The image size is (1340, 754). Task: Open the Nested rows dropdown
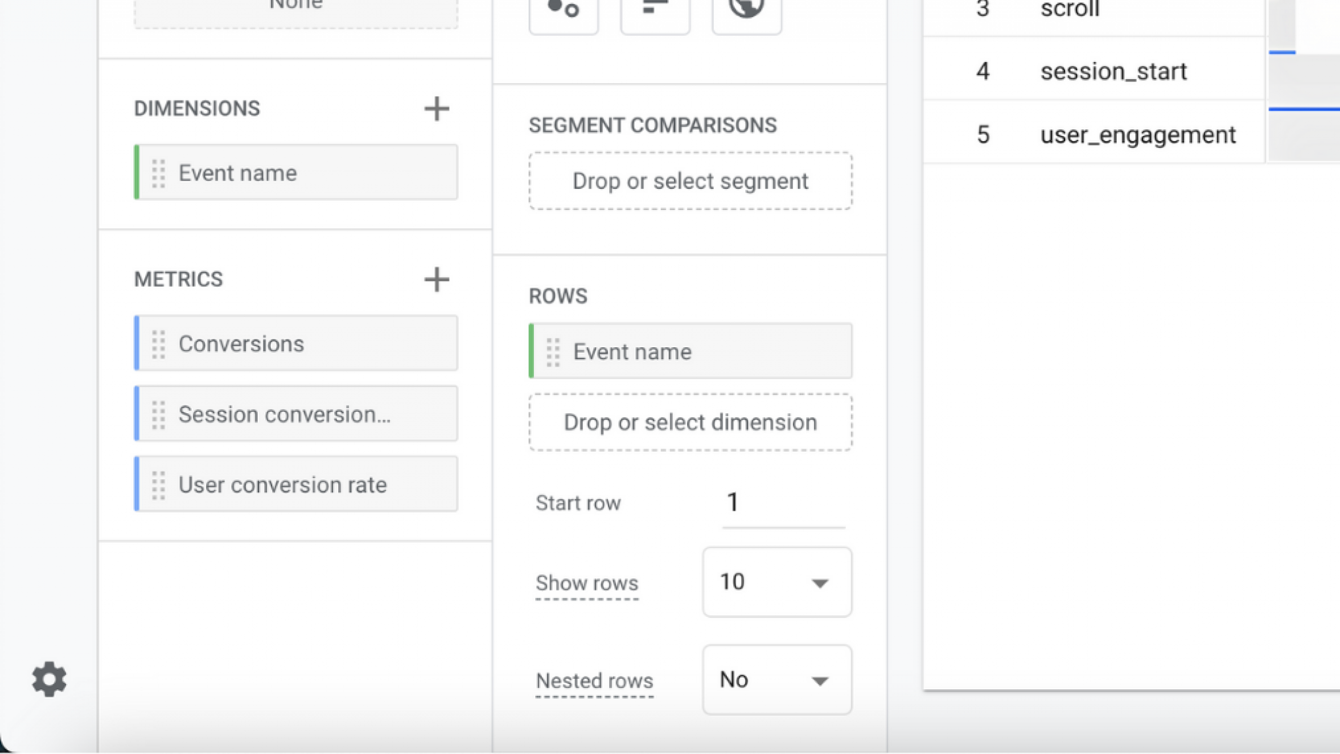(777, 680)
